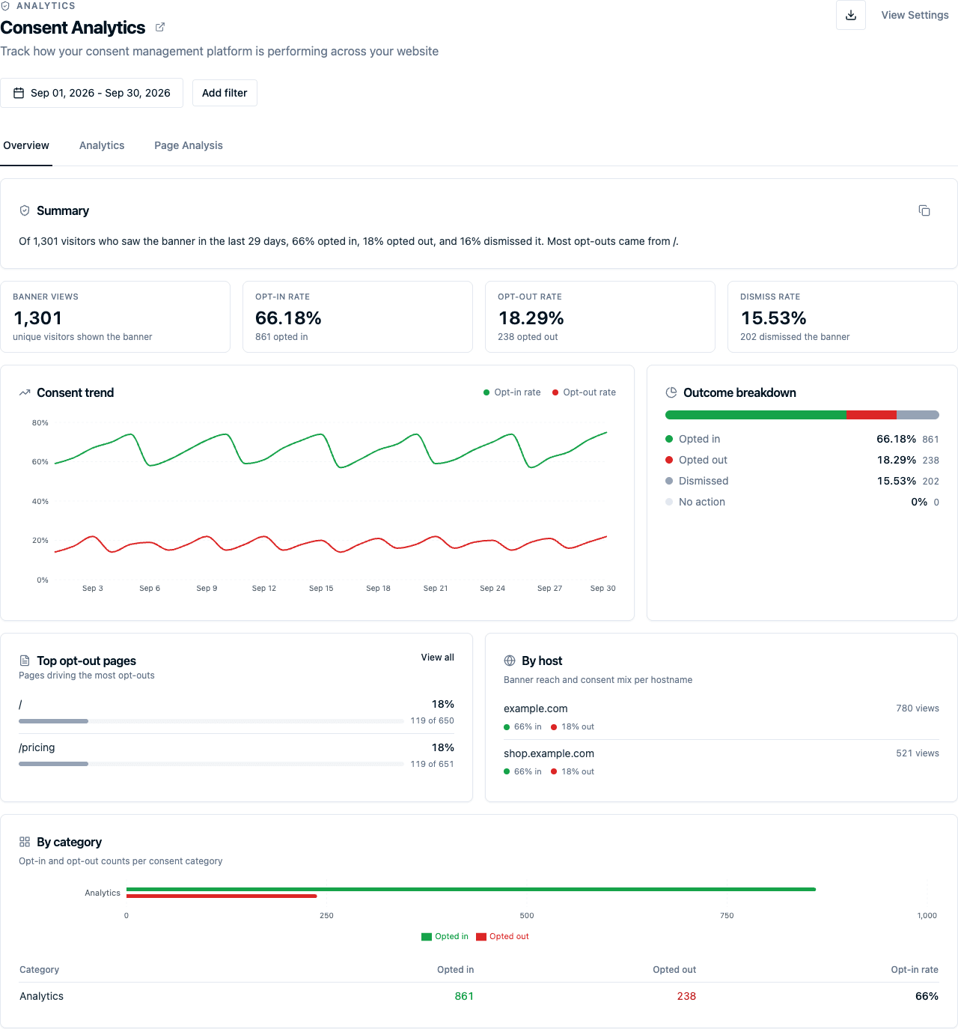
Task: Click the Dismissed row in Outcome breakdown
Action: 802,481
